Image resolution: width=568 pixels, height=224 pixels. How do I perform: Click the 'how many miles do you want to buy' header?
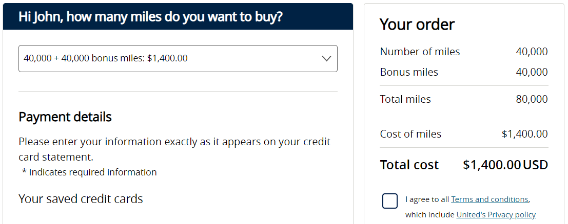150,16
